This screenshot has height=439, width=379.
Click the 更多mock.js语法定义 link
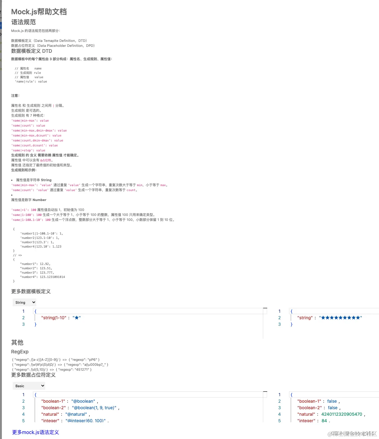(x=35, y=432)
